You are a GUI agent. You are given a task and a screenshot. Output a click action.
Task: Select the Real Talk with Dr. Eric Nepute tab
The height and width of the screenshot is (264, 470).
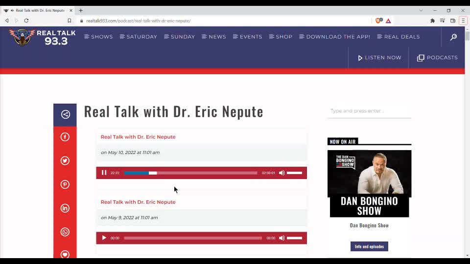pos(38,10)
